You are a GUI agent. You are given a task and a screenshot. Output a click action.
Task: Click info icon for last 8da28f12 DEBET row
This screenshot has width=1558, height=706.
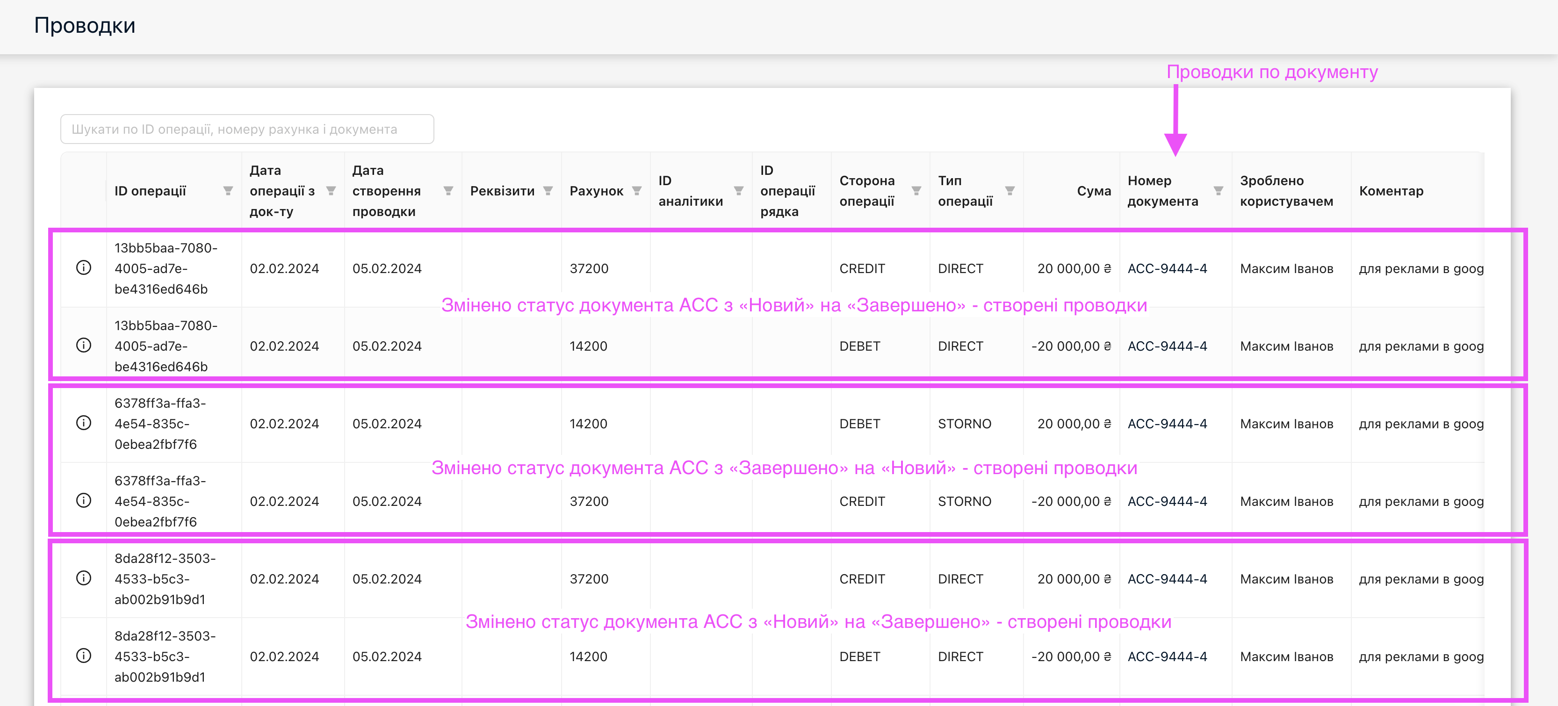[83, 656]
